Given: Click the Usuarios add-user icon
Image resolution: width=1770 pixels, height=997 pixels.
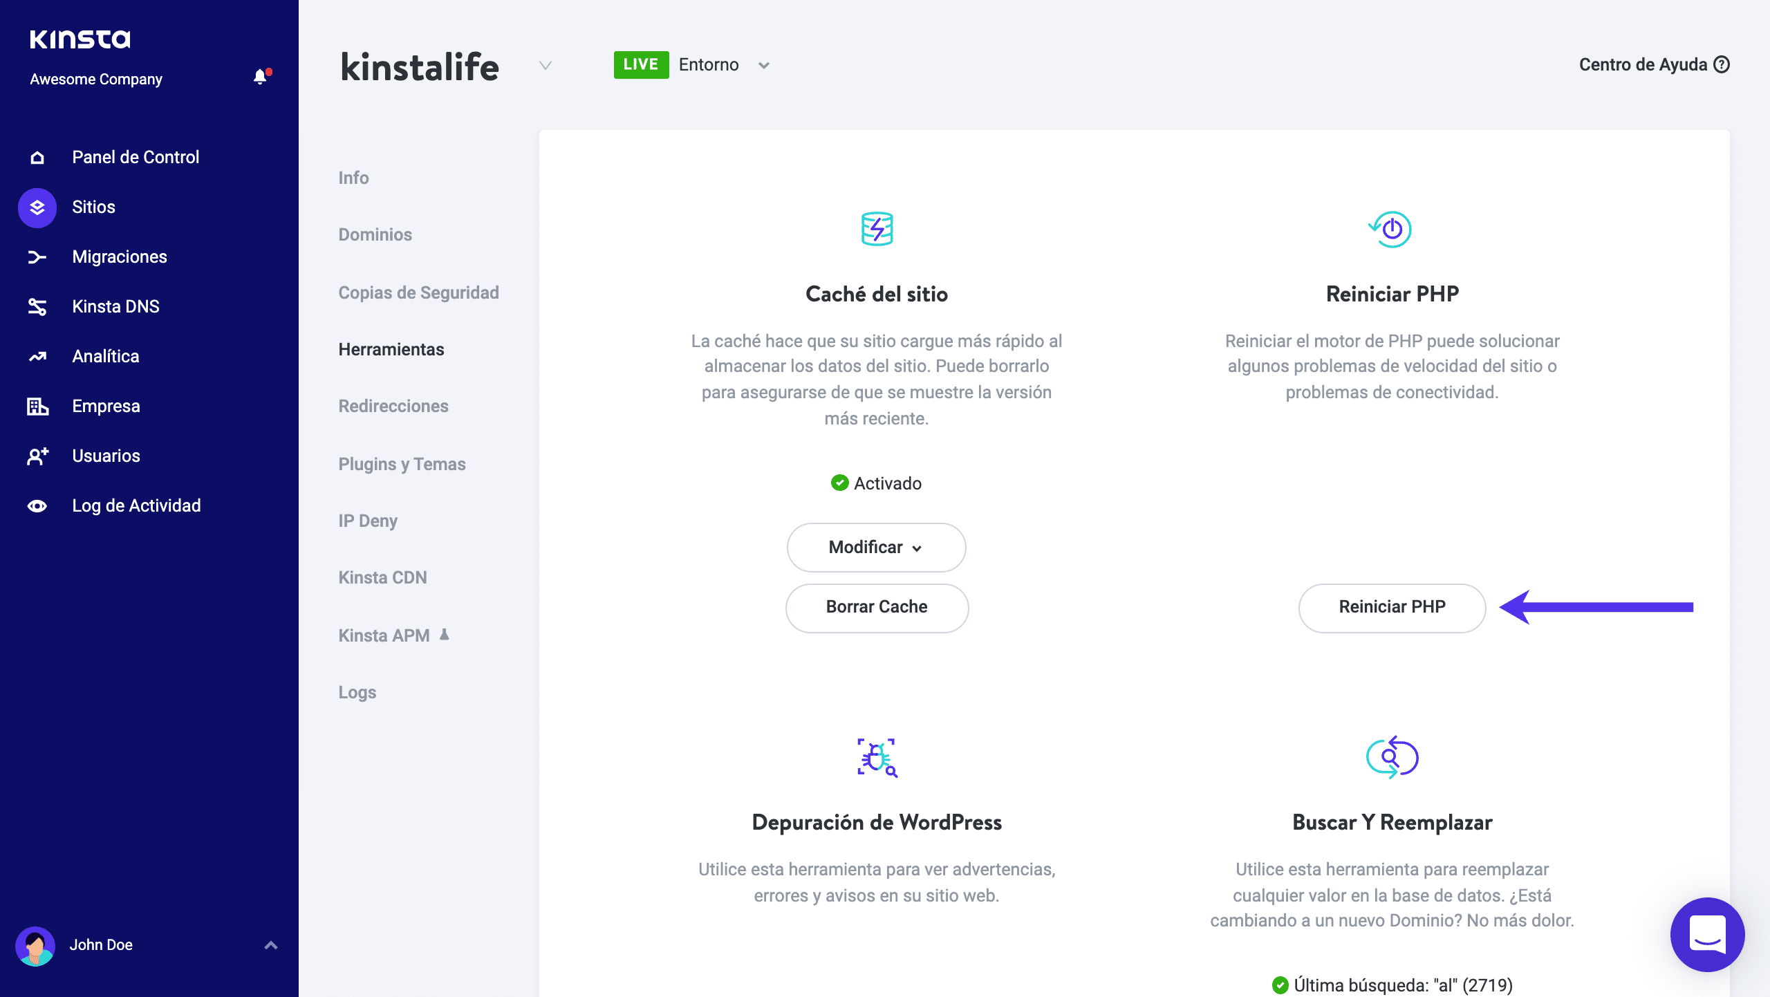Looking at the screenshot, I should point(37,456).
